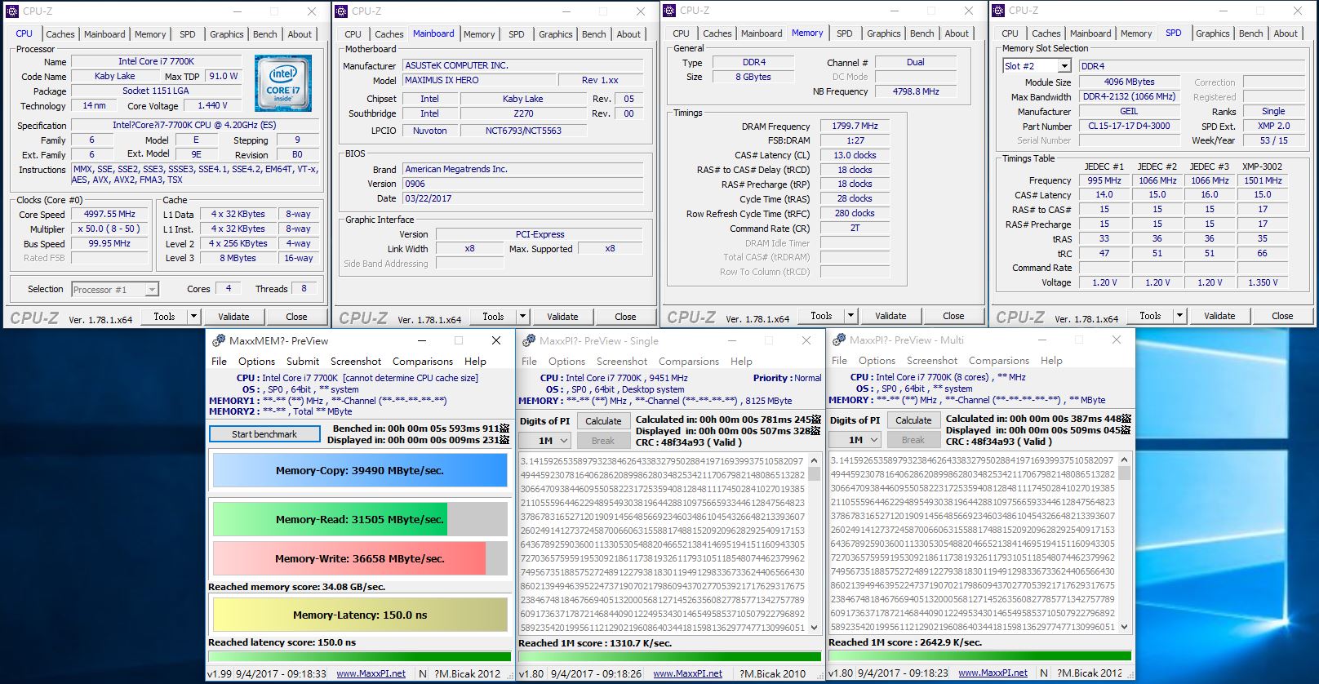Viewport: 1319px width, 684px height.
Task: Open Comparisons menu in MaxxMEM window
Action: click(x=422, y=361)
